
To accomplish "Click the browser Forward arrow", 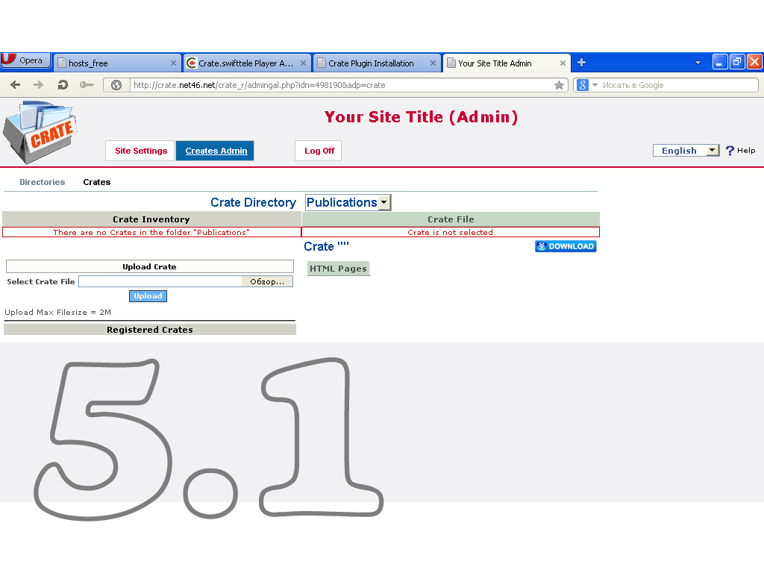I will click(x=39, y=85).
